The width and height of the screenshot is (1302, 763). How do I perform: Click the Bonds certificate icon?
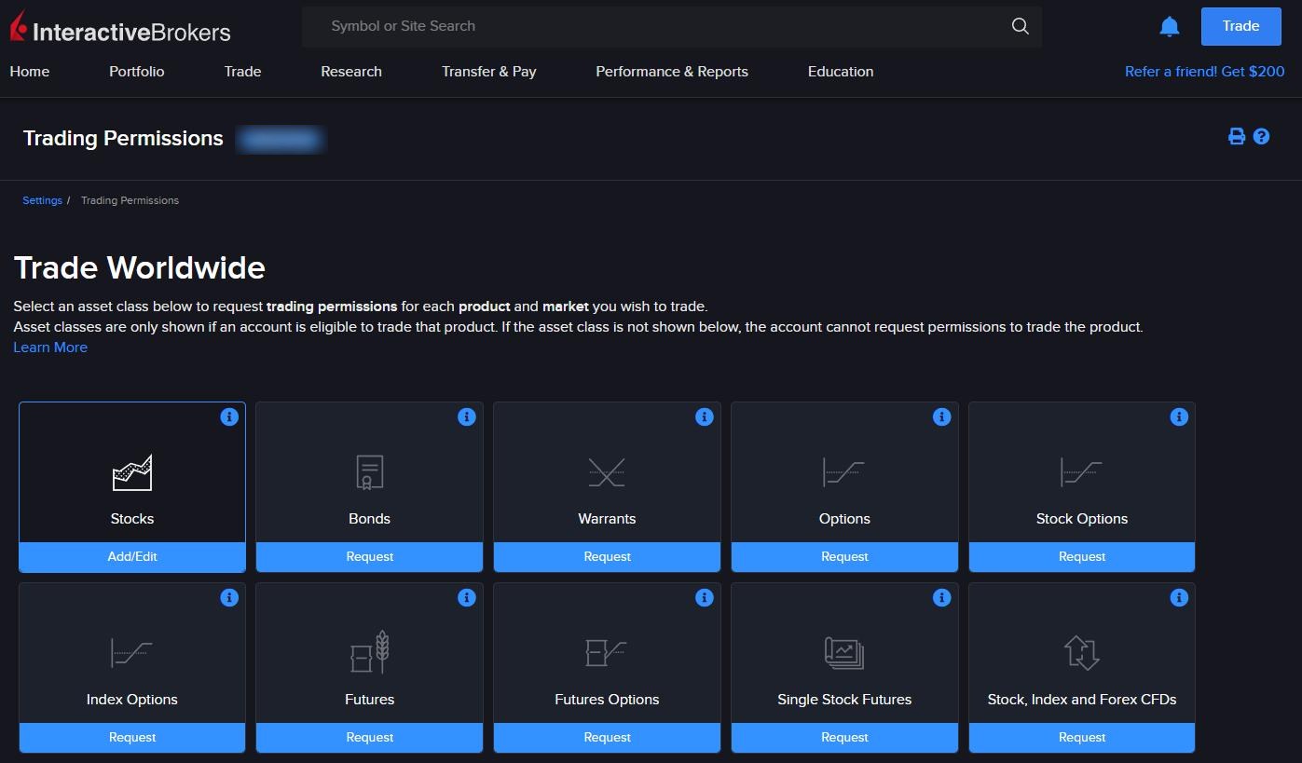point(370,472)
